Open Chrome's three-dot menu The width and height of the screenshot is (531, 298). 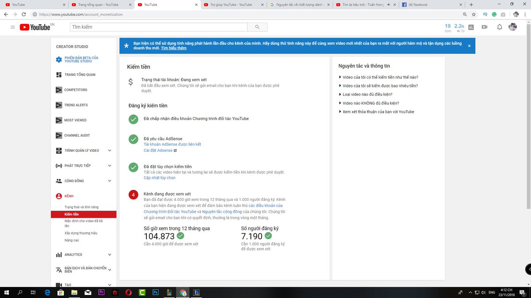[x=525, y=14]
